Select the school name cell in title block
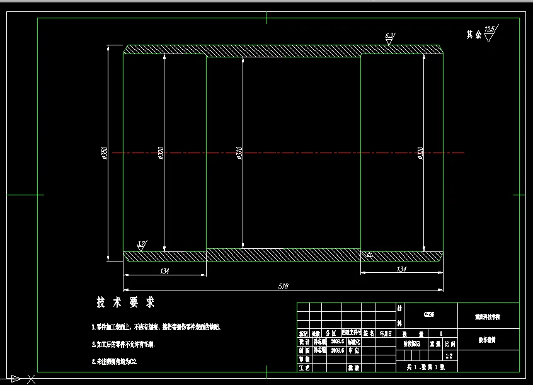The image size is (533, 385). [488, 317]
